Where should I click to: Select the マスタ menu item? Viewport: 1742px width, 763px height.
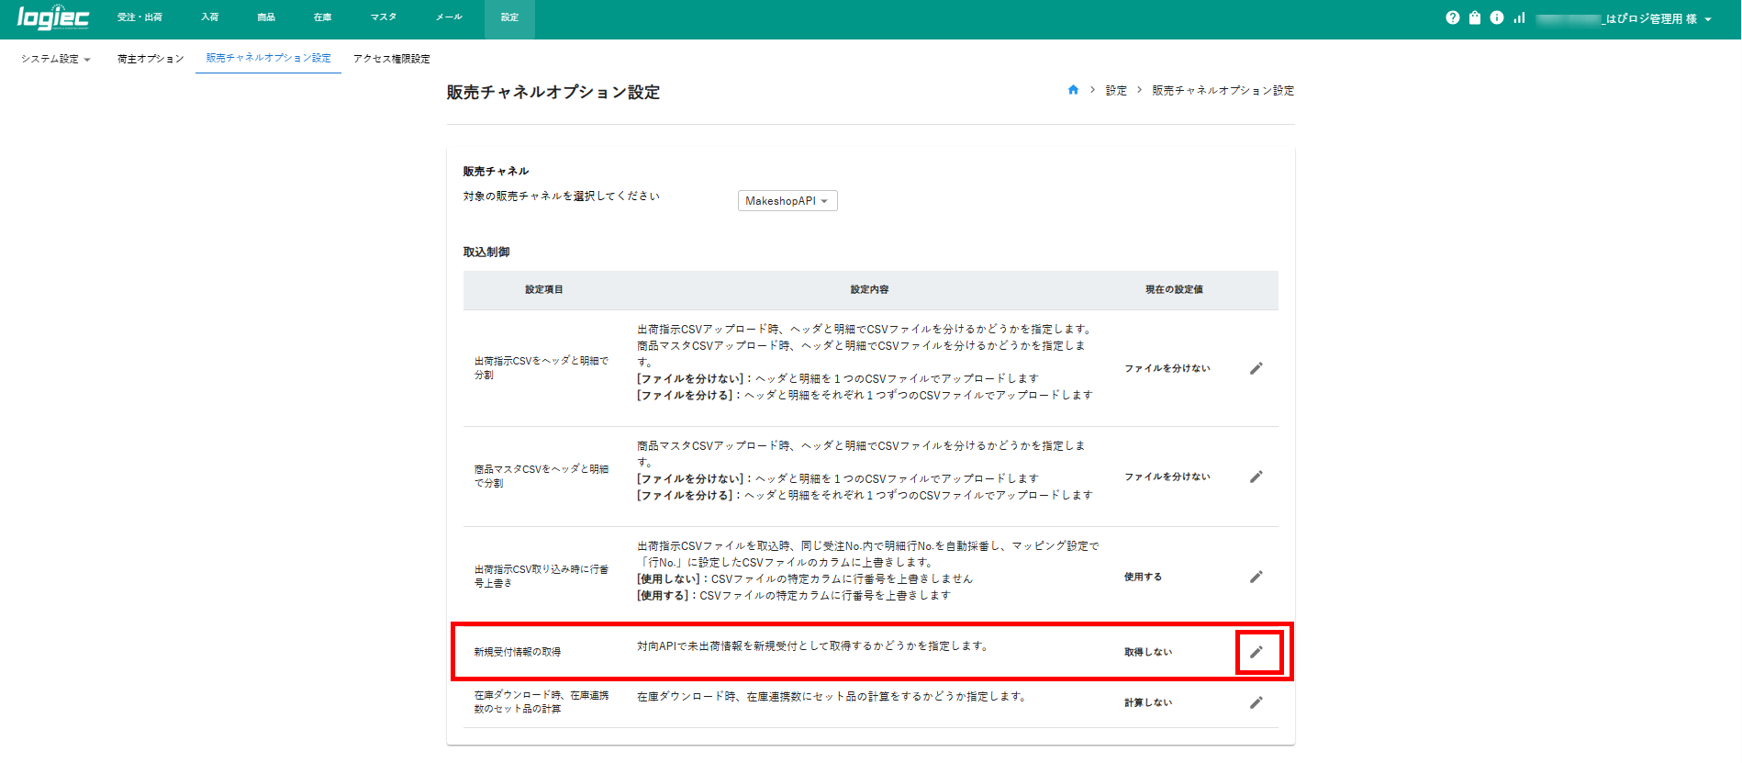tap(384, 17)
